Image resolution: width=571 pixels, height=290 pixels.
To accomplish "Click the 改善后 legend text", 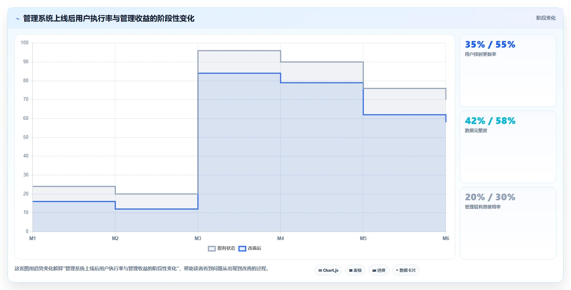I will click(255, 248).
